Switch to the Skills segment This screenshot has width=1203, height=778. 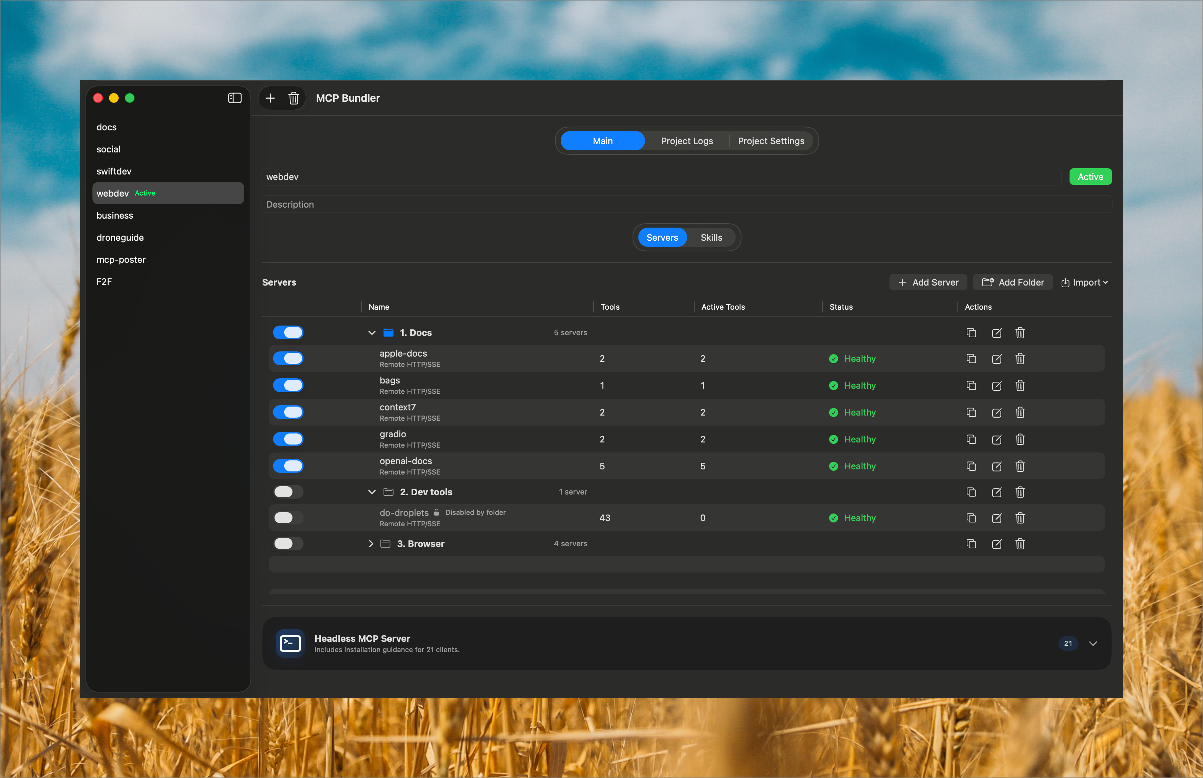pos(711,238)
